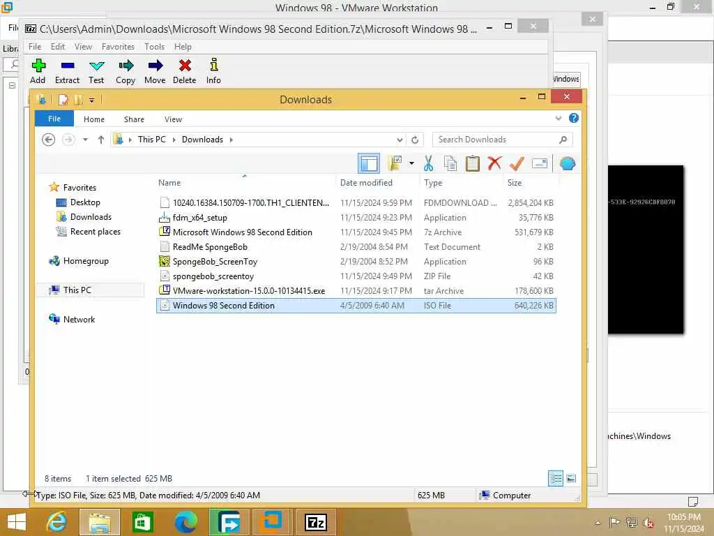Open the View menu in 7-Zip

84,47
